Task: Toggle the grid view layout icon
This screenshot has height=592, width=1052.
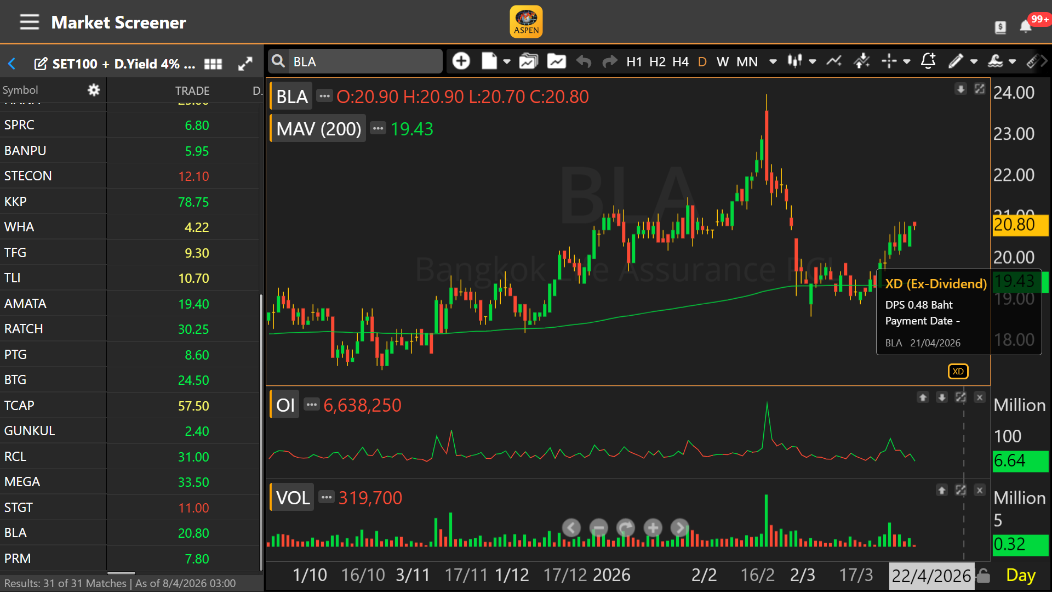Action: click(x=213, y=64)
